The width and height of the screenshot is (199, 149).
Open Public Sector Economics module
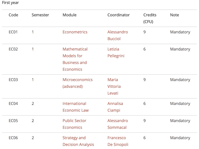point(74,124)
